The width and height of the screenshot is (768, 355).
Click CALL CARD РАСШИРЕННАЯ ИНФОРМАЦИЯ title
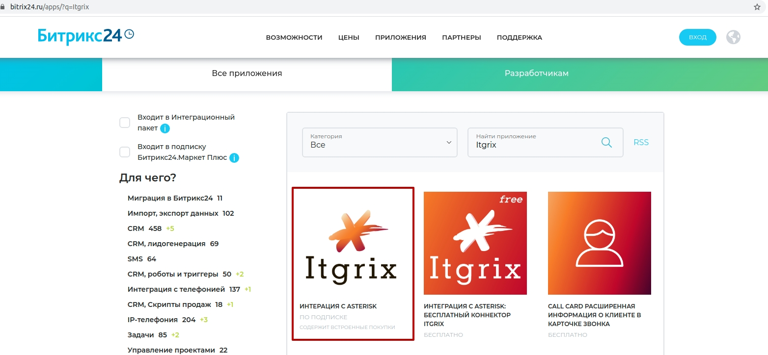[595, 315]
